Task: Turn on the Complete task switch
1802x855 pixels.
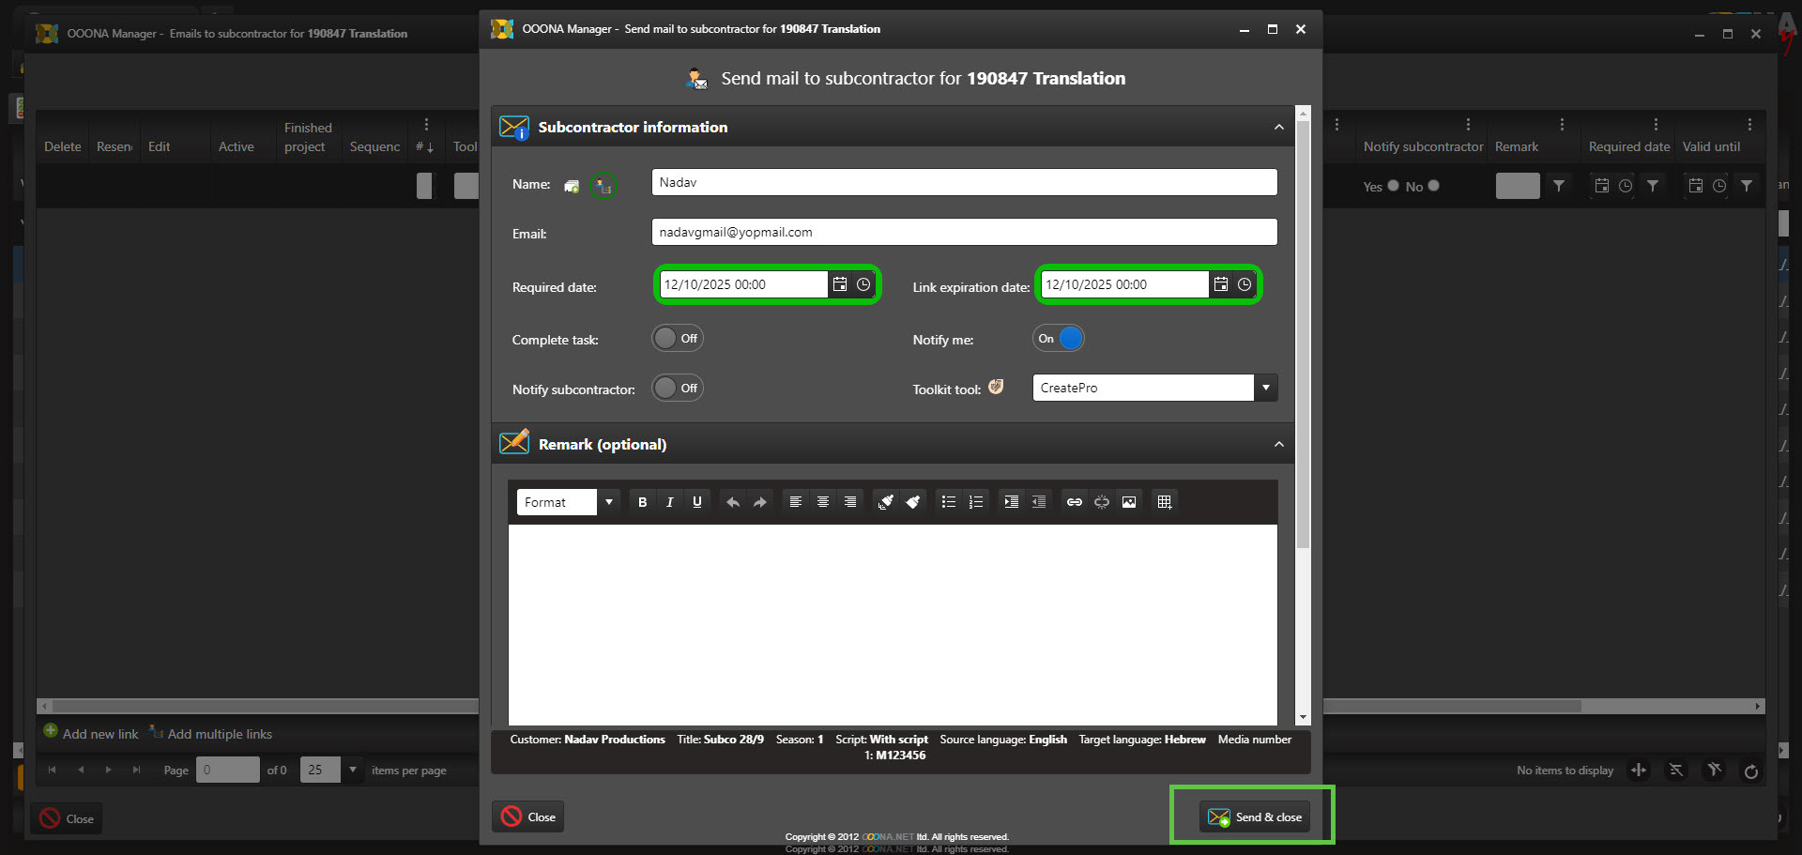Action: 677,339
